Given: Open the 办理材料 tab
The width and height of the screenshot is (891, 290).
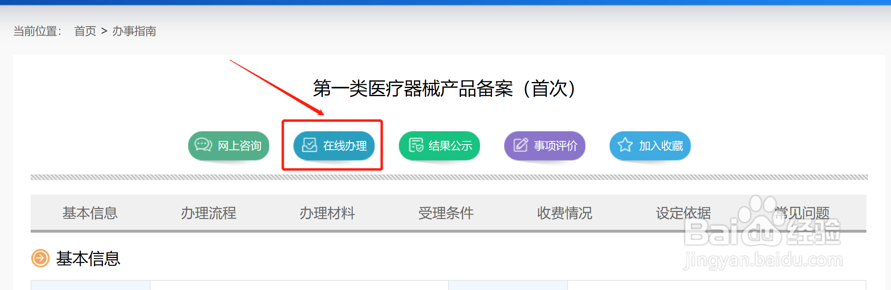Looking at the screenshot, I should pos(327,213).
